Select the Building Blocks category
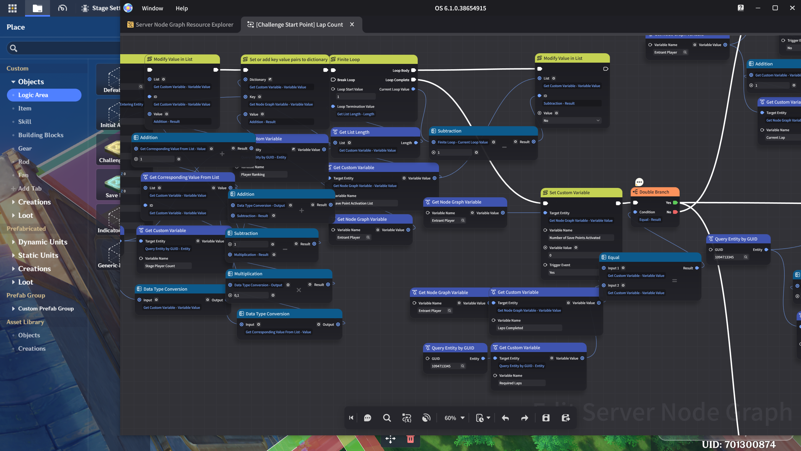This screenshot has width=801, height=451. tap(41, 135)
